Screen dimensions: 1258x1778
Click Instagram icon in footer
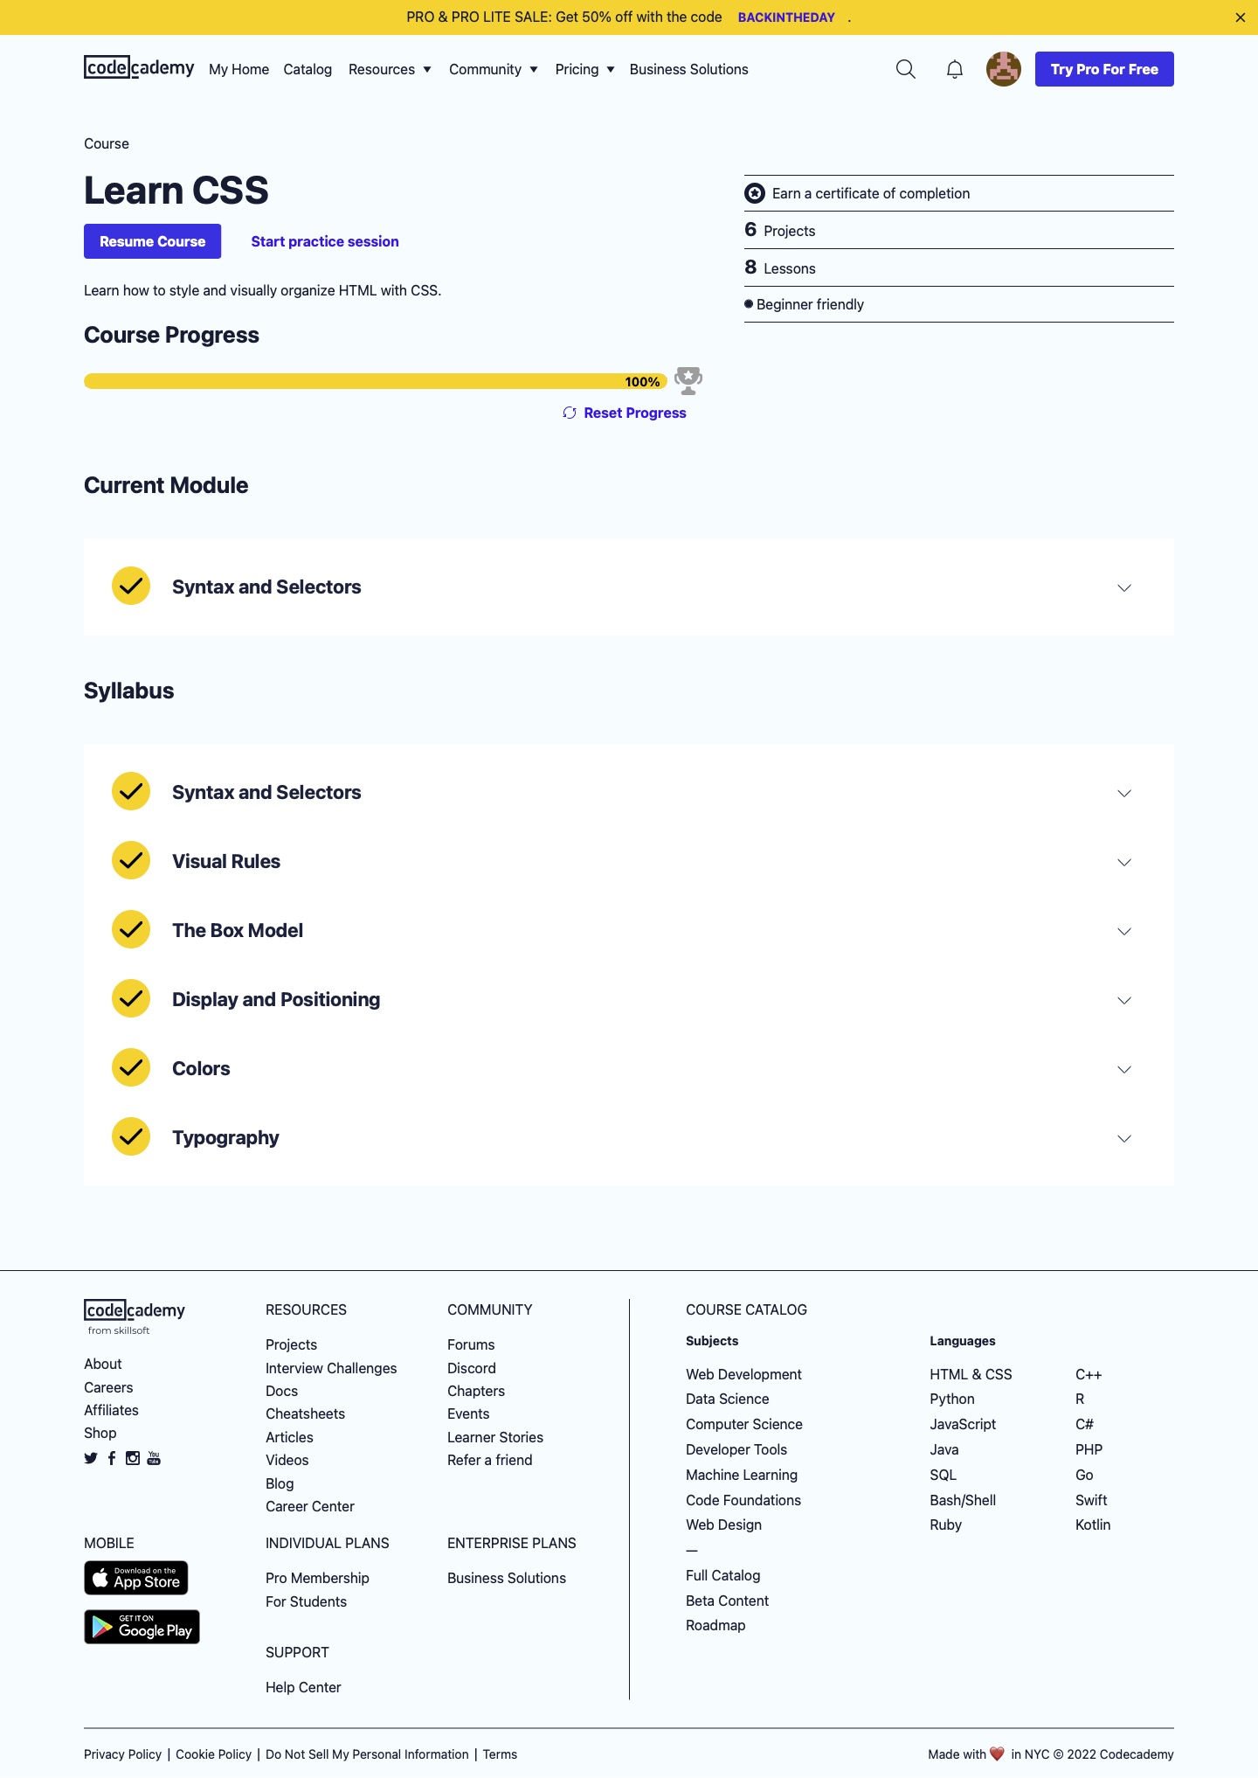coord(133,1458)
